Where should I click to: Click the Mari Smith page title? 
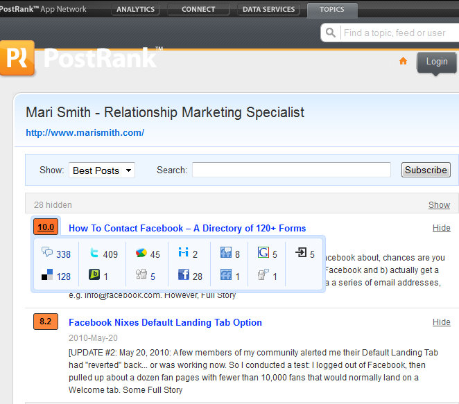tap(165, 113)
